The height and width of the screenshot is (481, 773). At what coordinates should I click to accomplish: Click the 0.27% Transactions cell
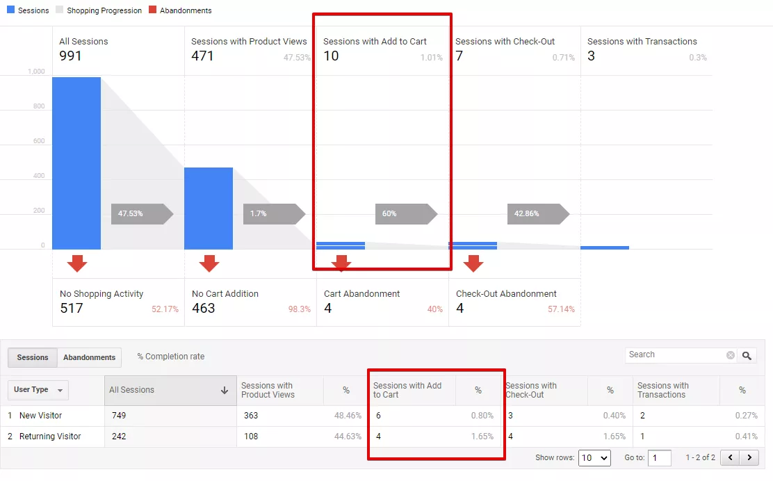pyautogui.click(x=747, y=416)
